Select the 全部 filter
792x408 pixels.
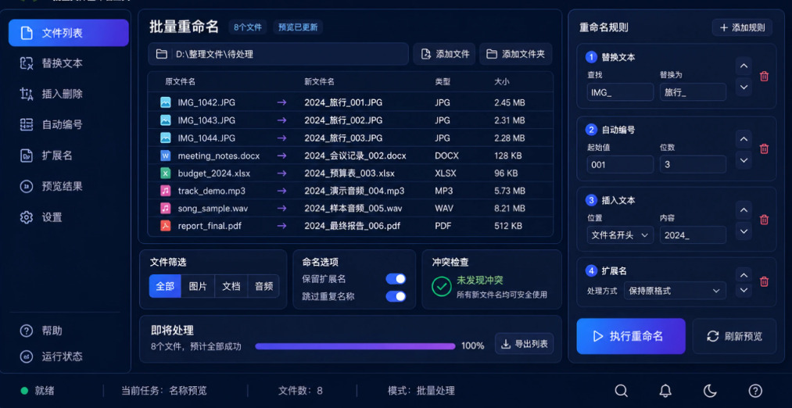pyautogui.click(x=165, y=286)
